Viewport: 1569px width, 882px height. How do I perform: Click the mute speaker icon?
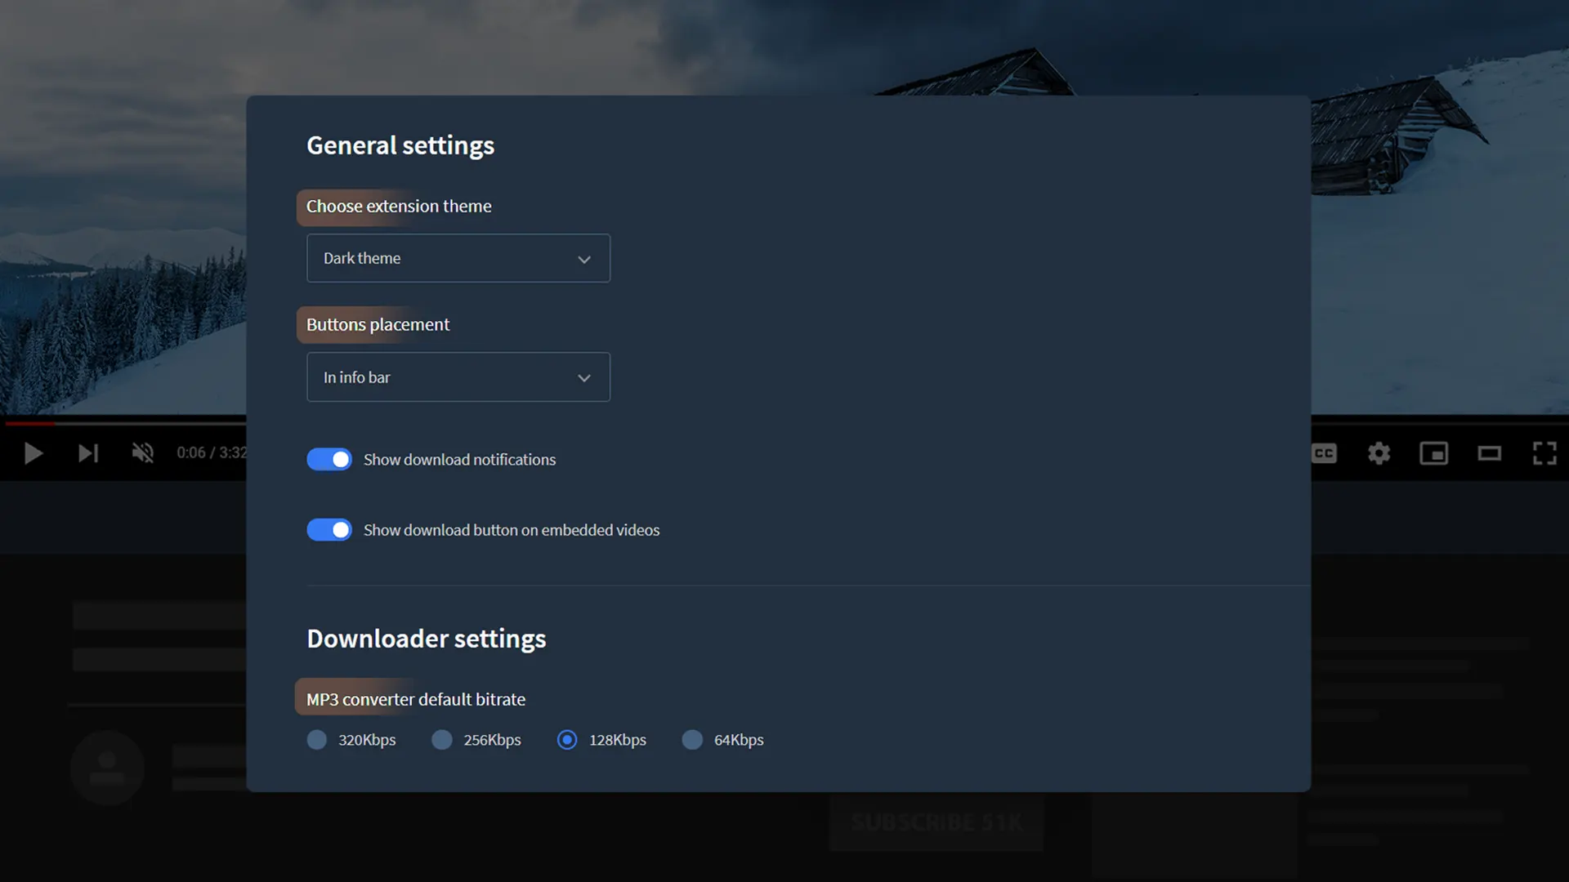pos(143,452)
